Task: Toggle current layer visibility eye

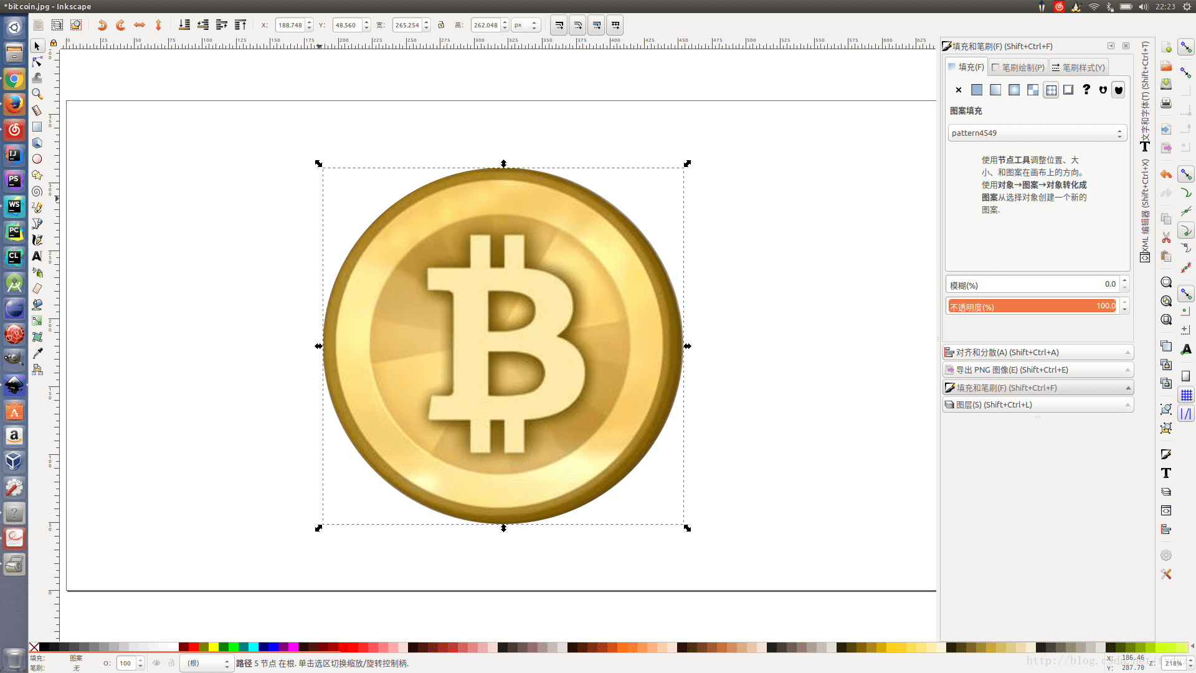Action: [x=156, y=663]
